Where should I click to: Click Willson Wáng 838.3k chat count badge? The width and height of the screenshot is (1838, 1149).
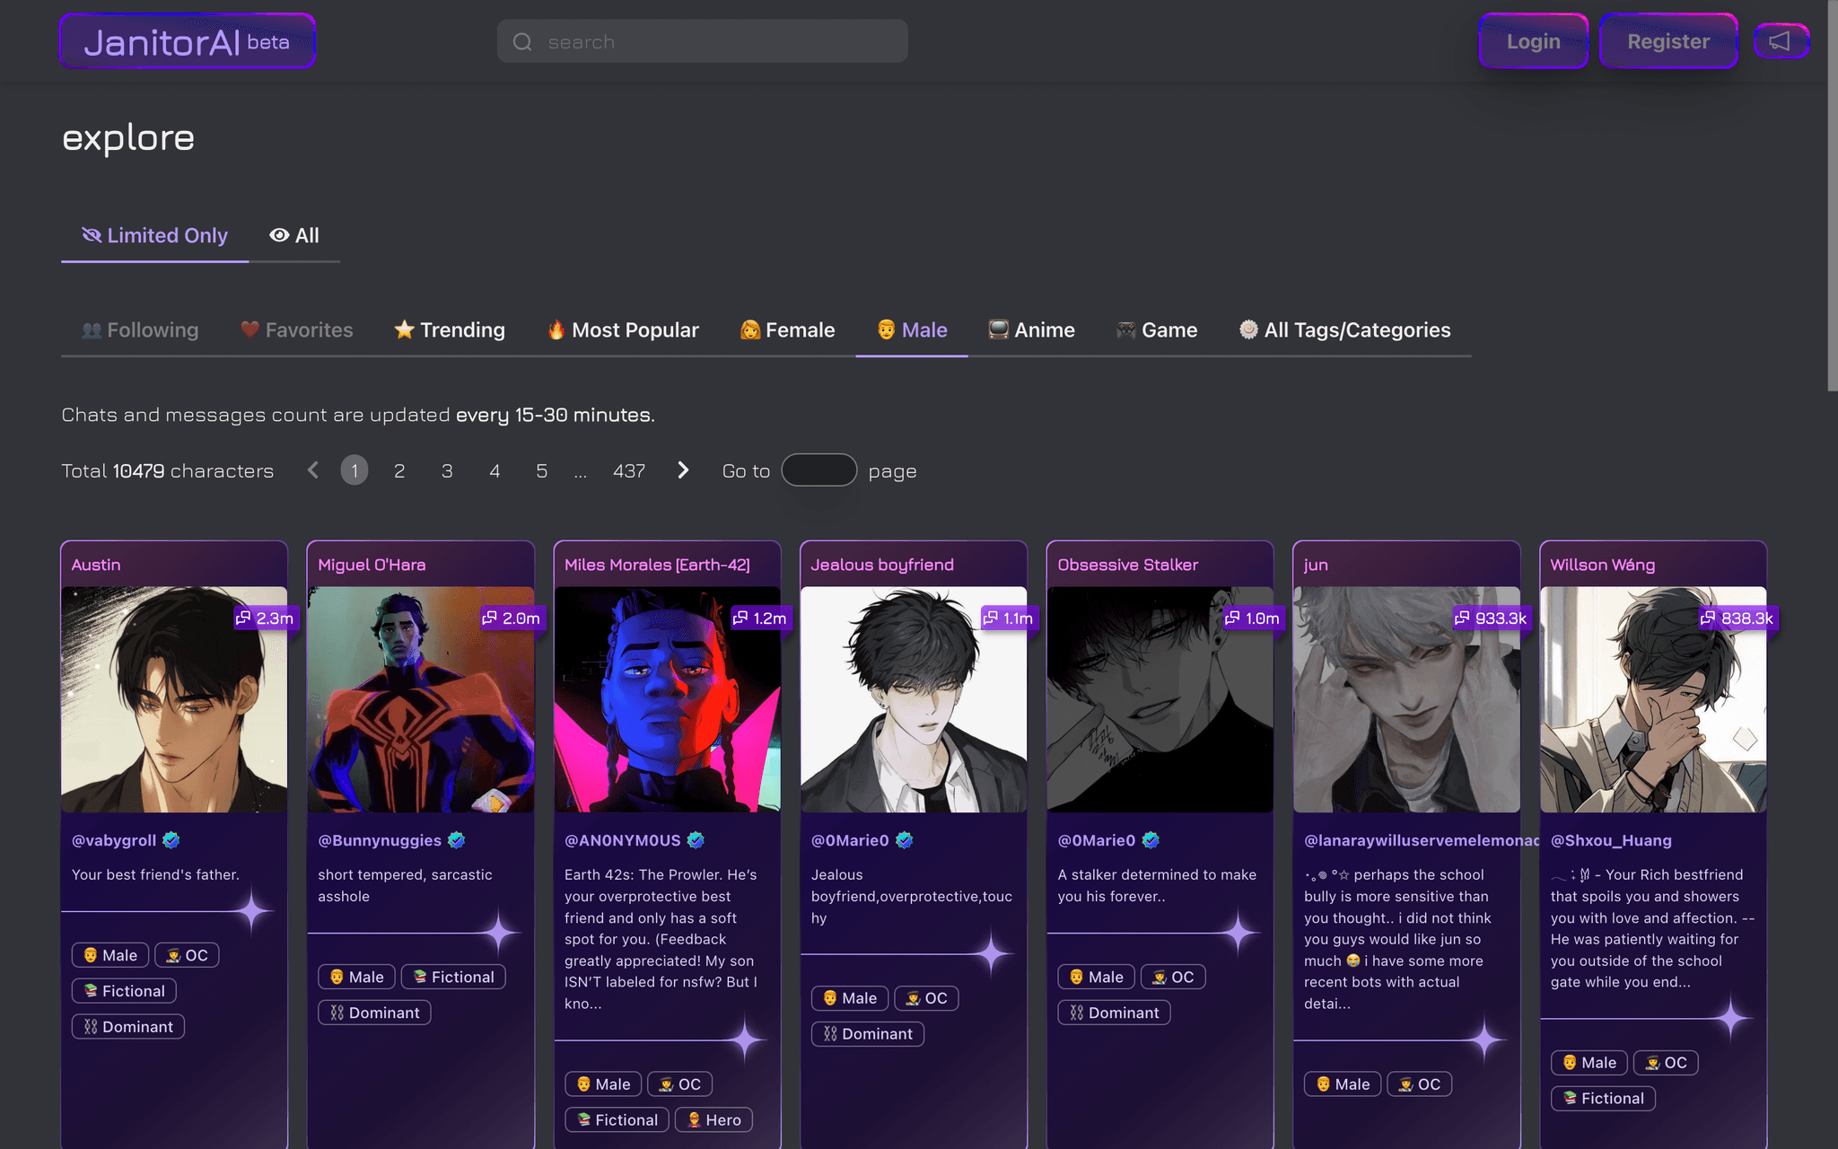pyautogui.click(x=1737, y=618)
